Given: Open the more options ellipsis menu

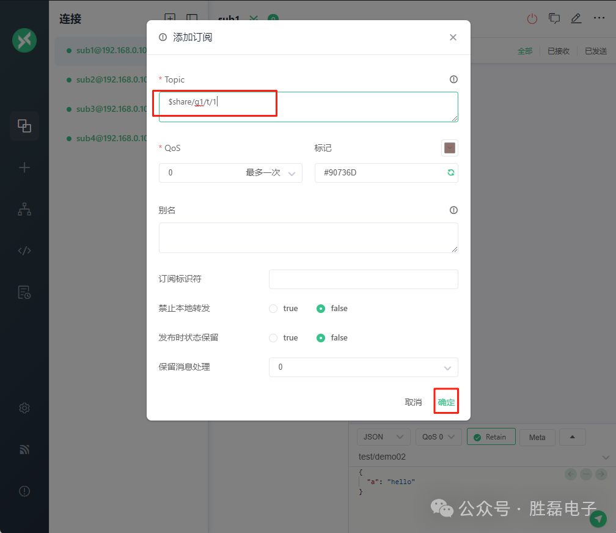Looking at the screenshot, I should coord(599,18).
